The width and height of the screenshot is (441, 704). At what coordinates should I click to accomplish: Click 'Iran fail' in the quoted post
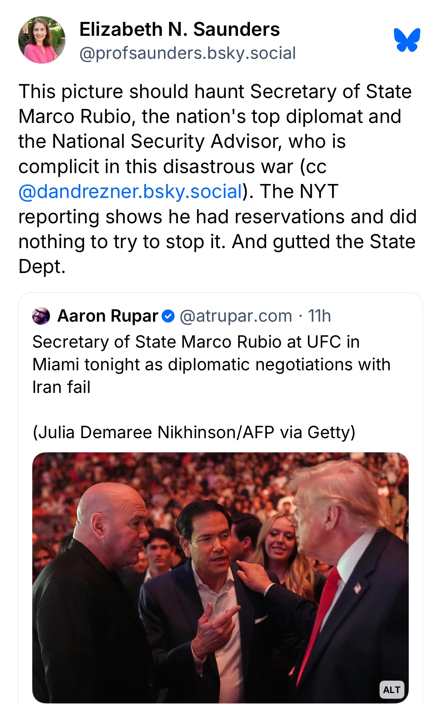tap(61, 387)
